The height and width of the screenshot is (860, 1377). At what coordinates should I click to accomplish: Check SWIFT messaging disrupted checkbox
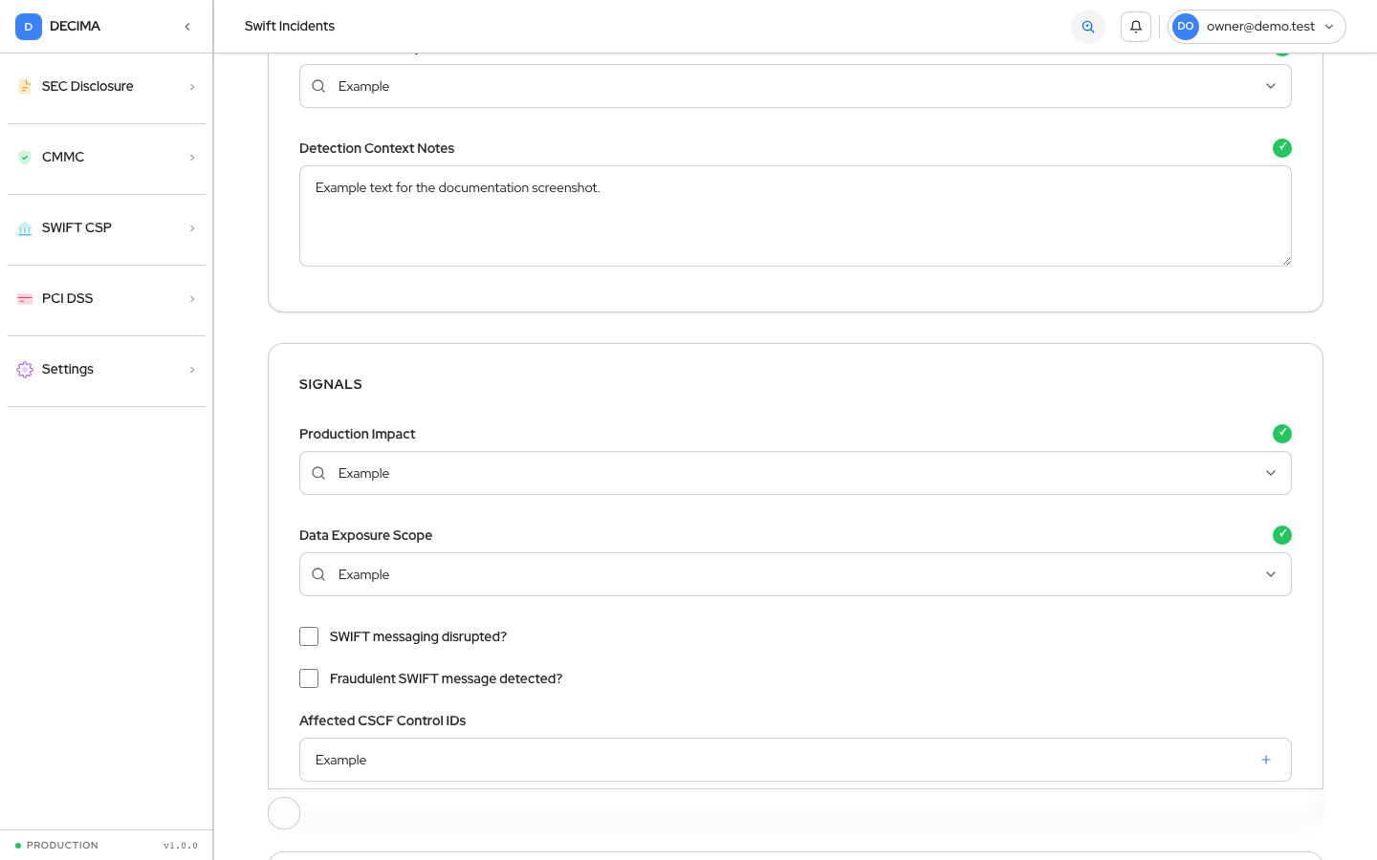coord(309,636)
